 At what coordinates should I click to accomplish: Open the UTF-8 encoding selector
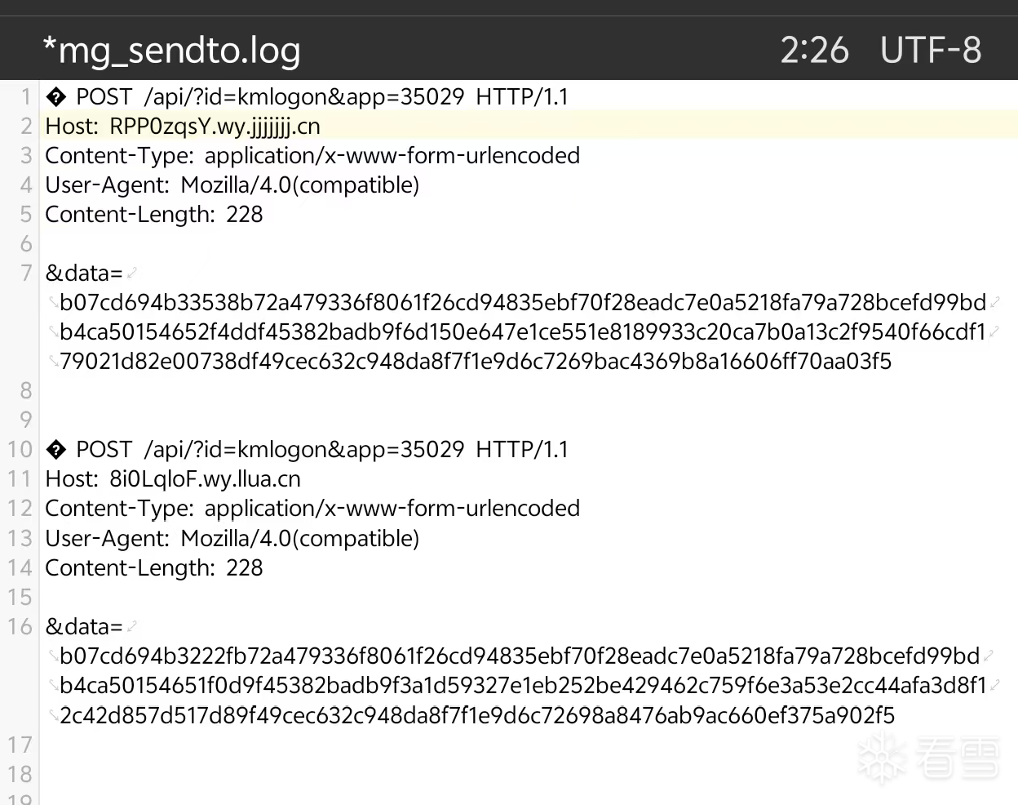[x=931, y=50]
